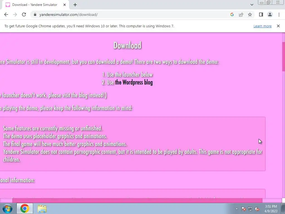
Task: Close the Yandere Simulator tab
Action: 65,5
